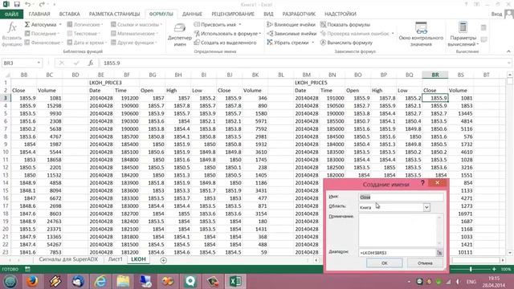Expand the scope (Область) dropdown in dialog
The image size is (514, 289).
426,207
